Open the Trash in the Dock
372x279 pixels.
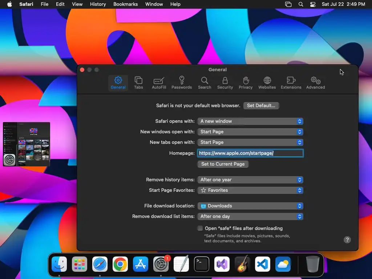(x=313, y=264)
